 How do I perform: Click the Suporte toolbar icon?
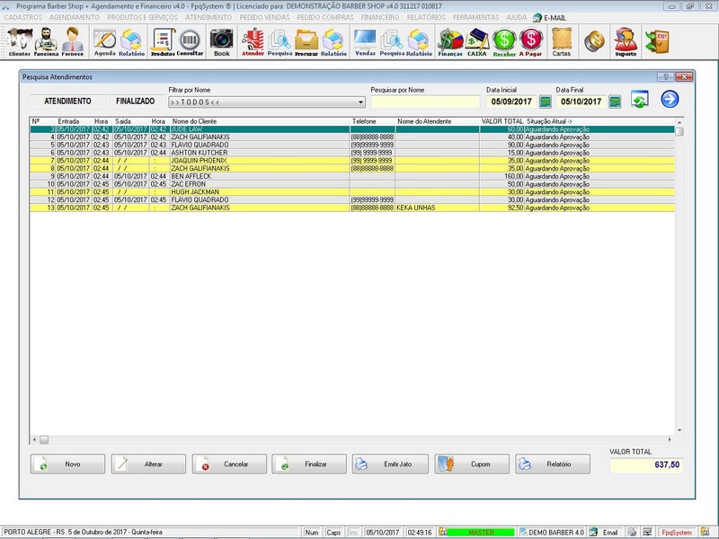point(625,41)
